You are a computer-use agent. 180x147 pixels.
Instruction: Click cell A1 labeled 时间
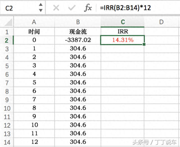pyautogui.click(x=34, y=32)
